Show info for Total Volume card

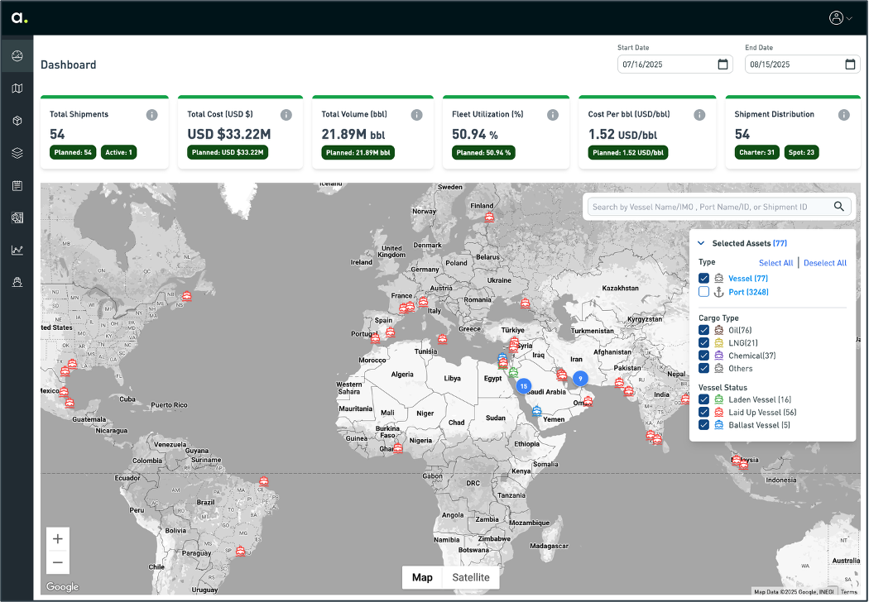(417, 115)
